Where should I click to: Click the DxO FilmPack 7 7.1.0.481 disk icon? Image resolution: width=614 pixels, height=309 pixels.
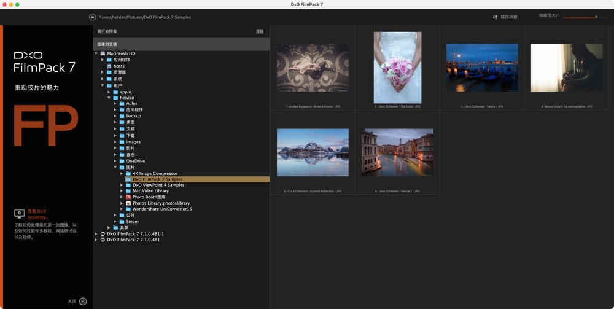tap(103, 240)
